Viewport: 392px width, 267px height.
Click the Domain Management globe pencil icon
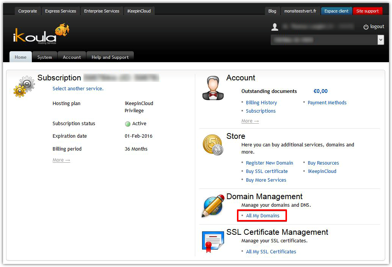coord(213,206)
